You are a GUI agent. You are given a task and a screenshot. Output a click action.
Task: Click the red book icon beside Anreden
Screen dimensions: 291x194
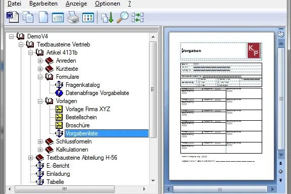[x=50, y=61]
